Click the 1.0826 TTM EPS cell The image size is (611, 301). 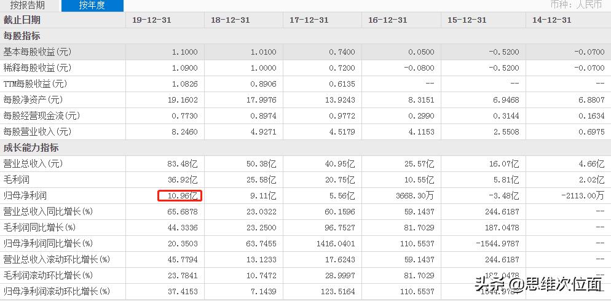pyautogui.click(x=184, y=84)
